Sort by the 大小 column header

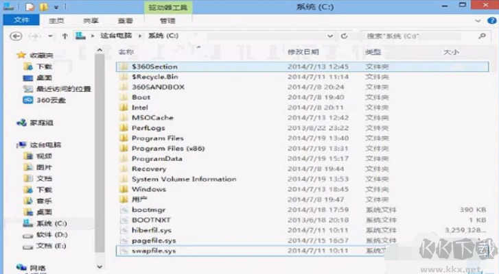coord(451,52)
